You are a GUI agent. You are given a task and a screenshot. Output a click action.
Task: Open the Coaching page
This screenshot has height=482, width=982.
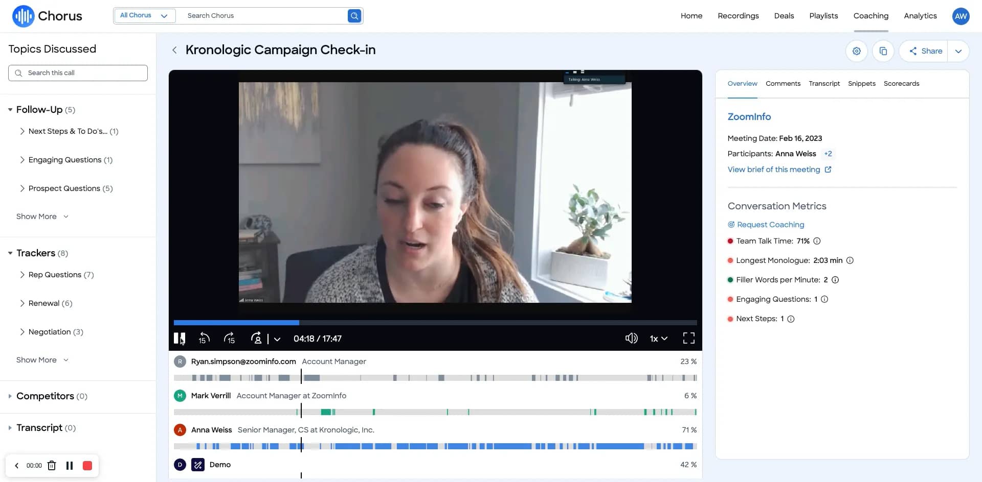[x=871, y=16]
